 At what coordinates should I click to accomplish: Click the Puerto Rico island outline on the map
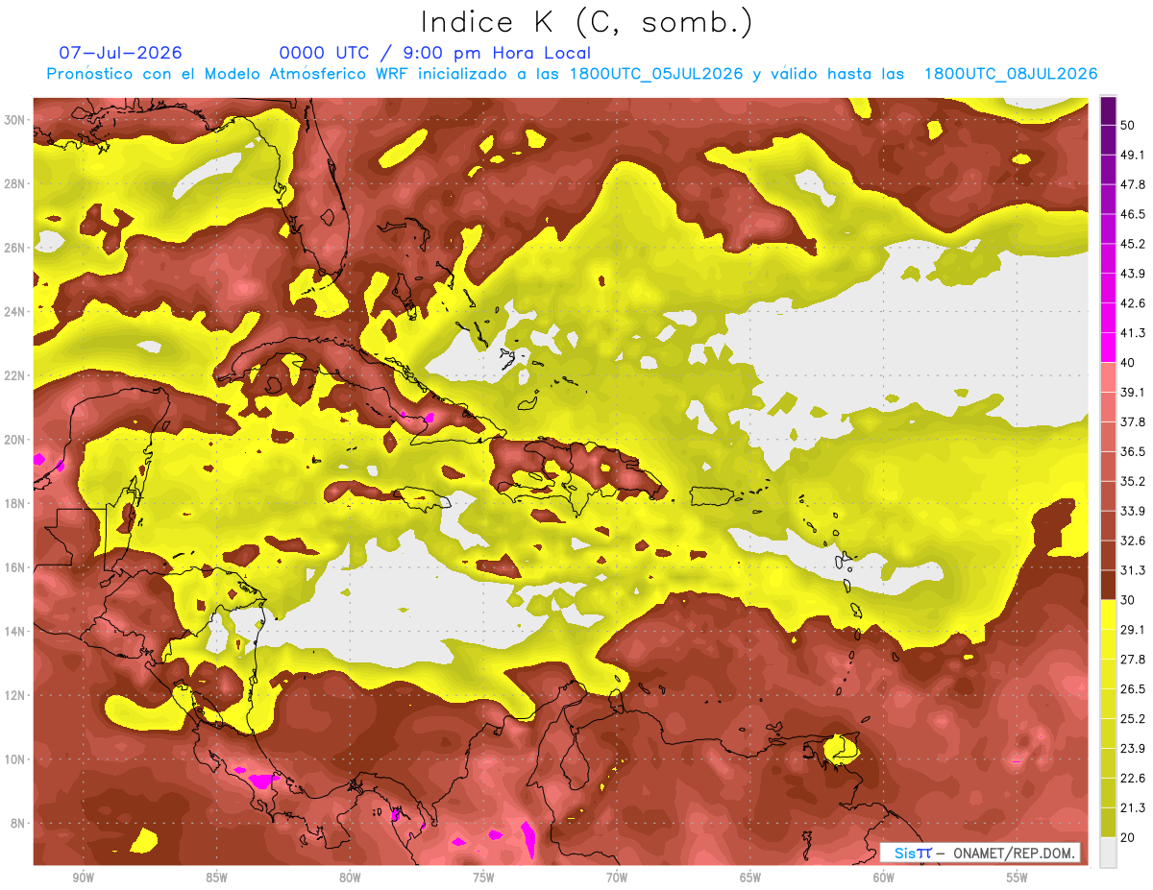[714, 494]
